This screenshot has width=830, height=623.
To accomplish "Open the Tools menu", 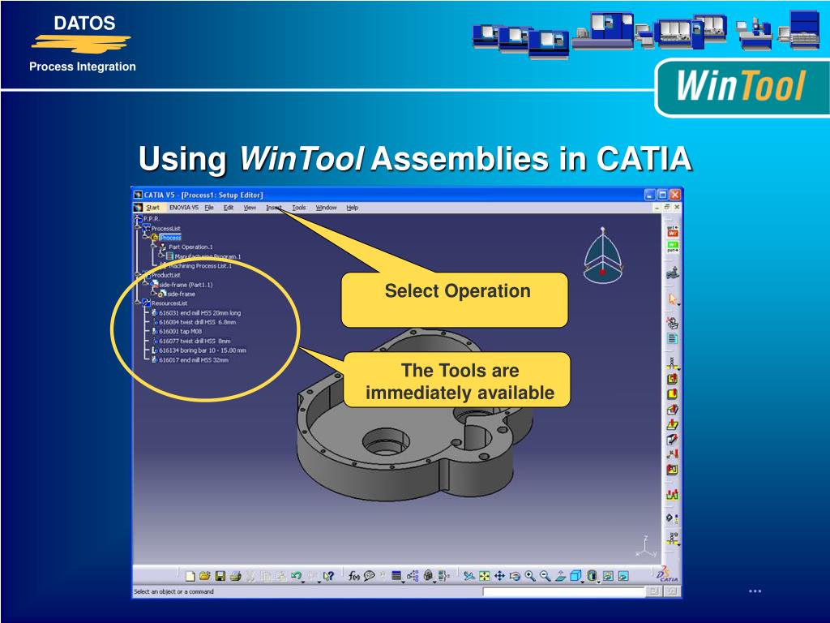I will point(299,208).
